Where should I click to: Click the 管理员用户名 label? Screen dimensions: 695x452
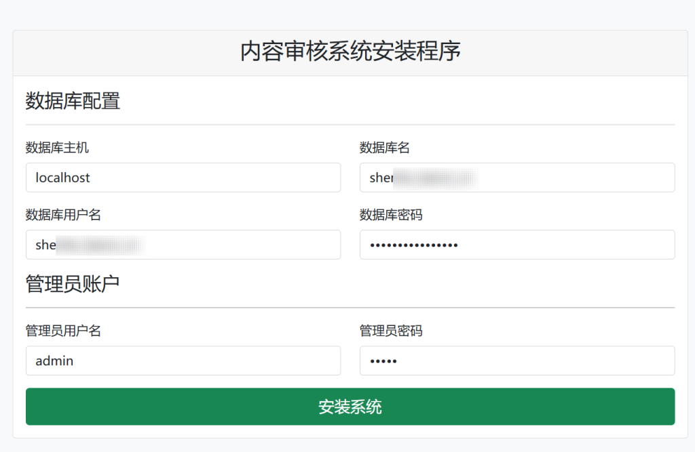63,331
